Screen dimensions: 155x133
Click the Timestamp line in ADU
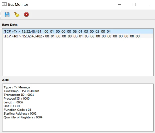tap(22, 91)
